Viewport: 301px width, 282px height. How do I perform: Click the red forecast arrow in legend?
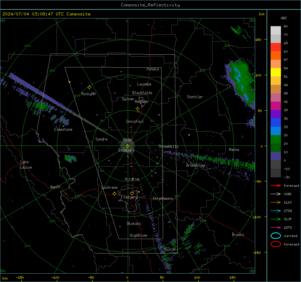pos(276,185)
